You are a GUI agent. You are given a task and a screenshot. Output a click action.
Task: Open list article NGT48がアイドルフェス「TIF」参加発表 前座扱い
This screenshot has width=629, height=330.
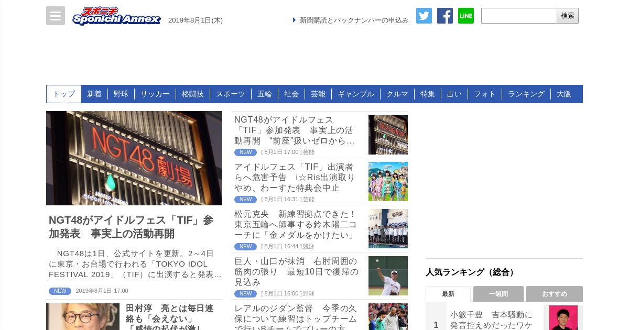pyautogui.click(x=295, y=130)
